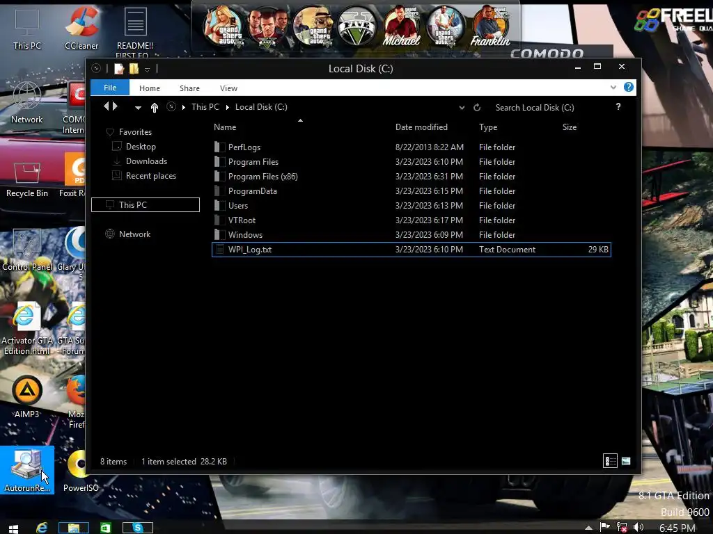
Task: Go forward with the right arrow
Action: pyautogui.click(x=115, y=106)
